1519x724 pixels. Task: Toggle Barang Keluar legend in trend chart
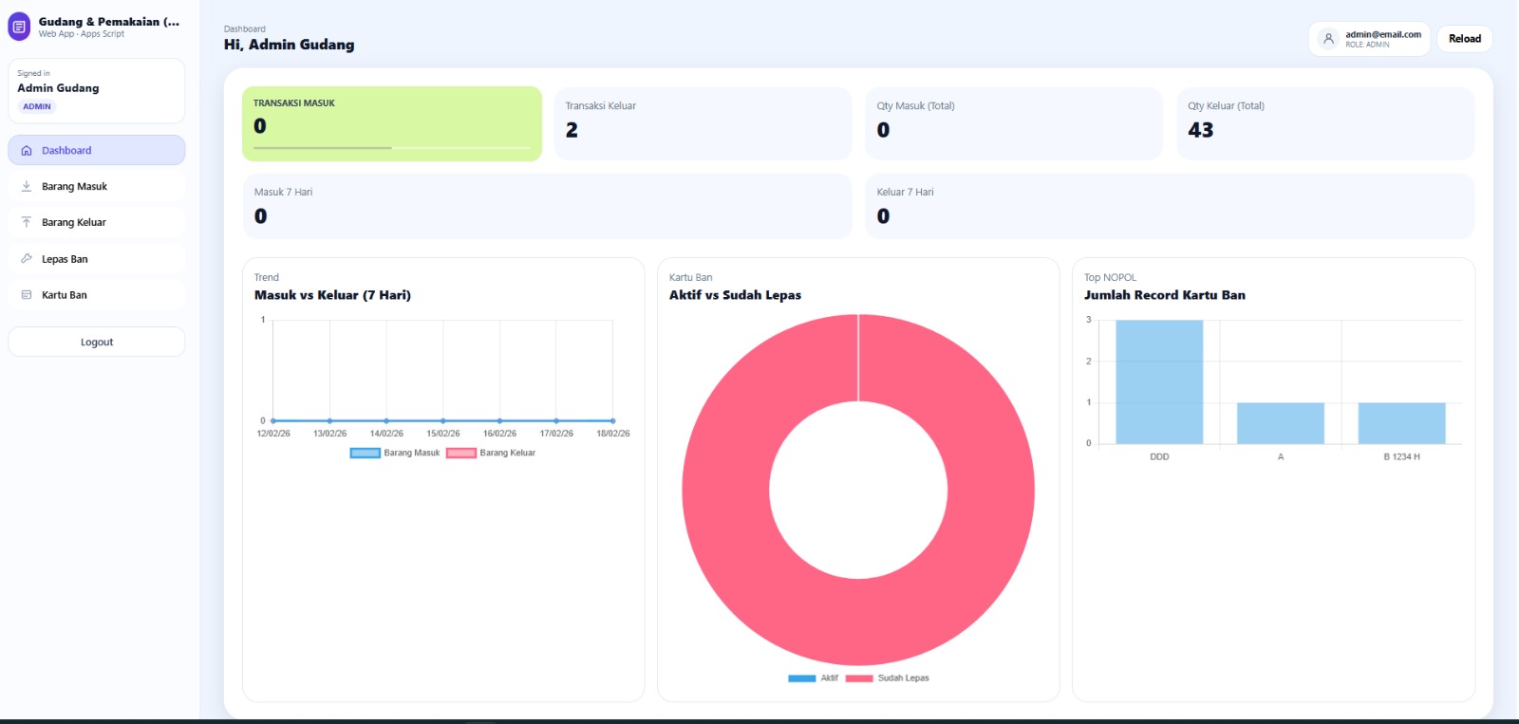492,454
